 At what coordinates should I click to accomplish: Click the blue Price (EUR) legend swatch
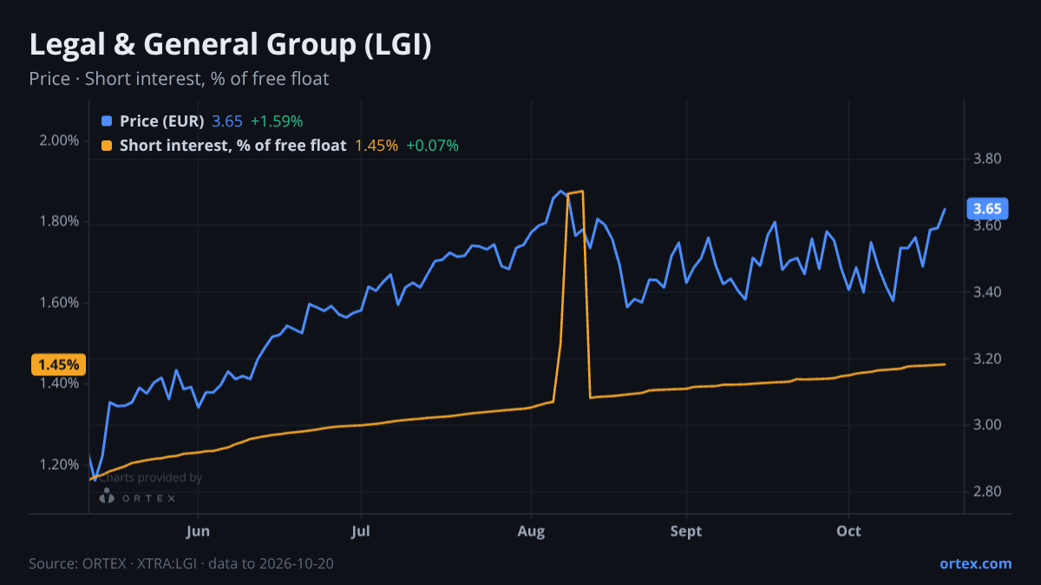click(107, 121)
